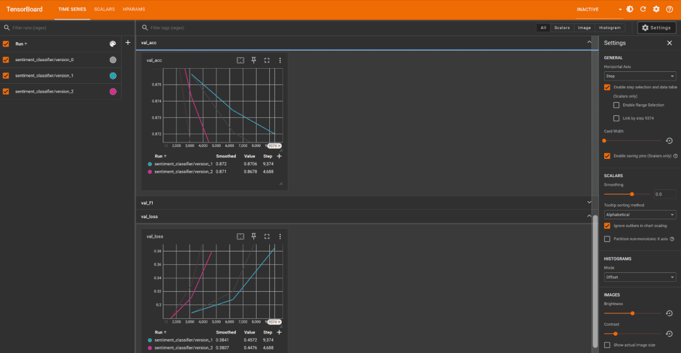Toggle the select-all runs checkbox

[x=6, y=44]
